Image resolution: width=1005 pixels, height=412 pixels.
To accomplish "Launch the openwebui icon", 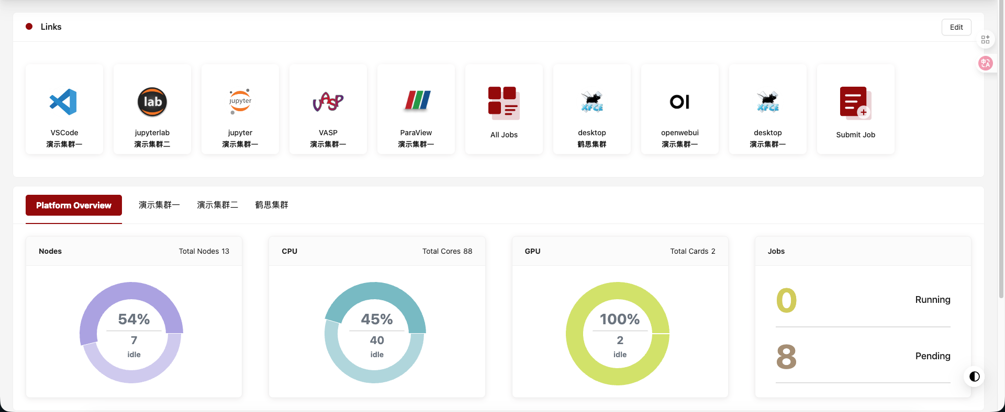I will (x=679, y=102).
